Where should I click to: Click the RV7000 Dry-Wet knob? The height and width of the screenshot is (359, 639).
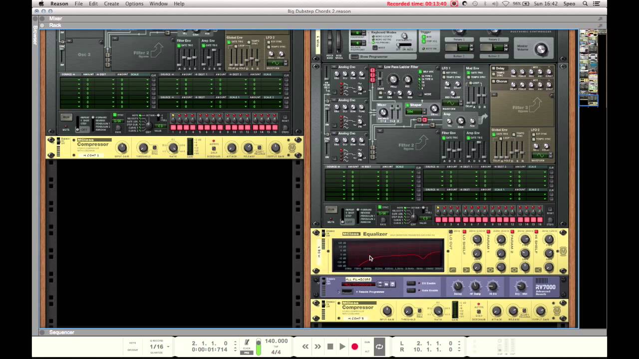coord(521,286)
